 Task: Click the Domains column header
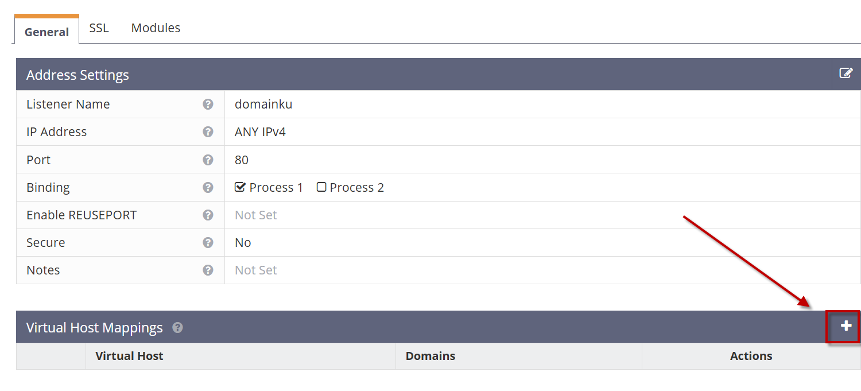click(x=430, y=356)
